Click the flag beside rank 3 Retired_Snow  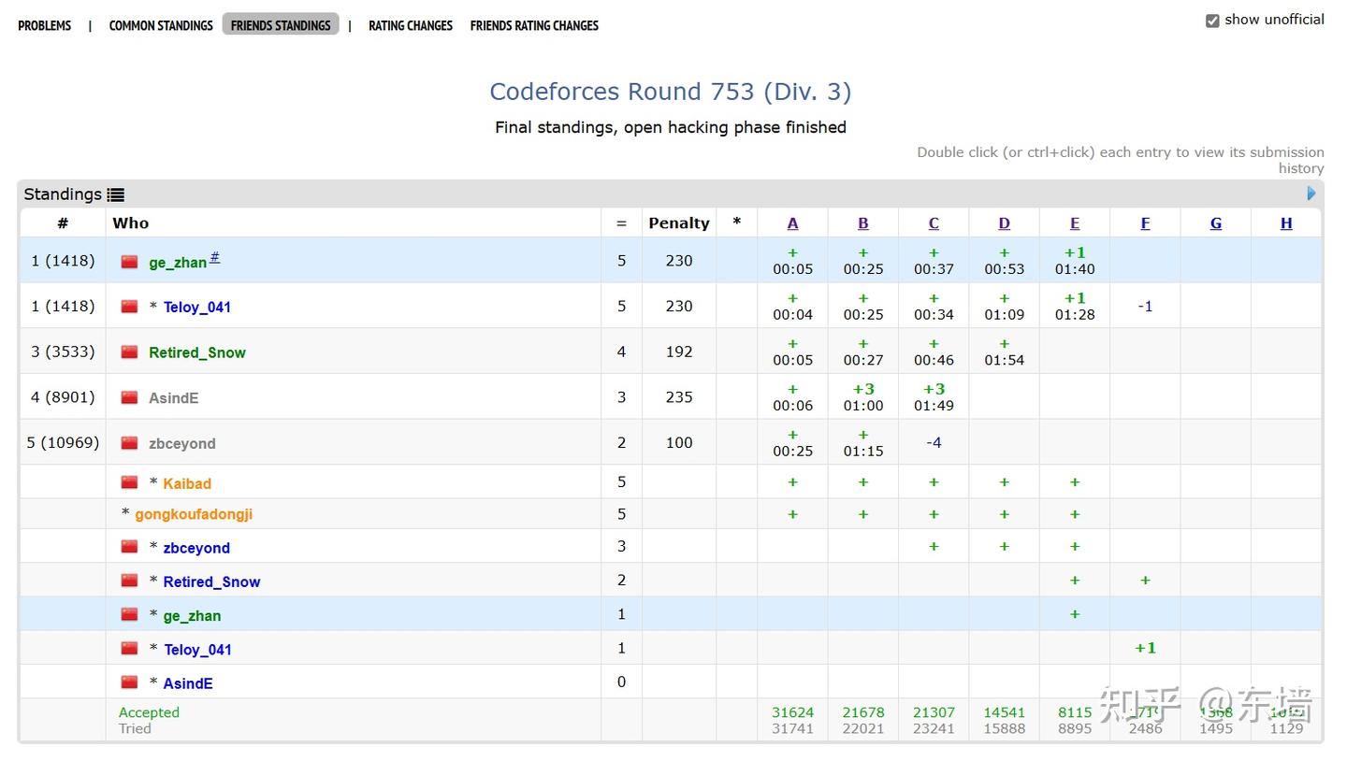coord(129,352)
